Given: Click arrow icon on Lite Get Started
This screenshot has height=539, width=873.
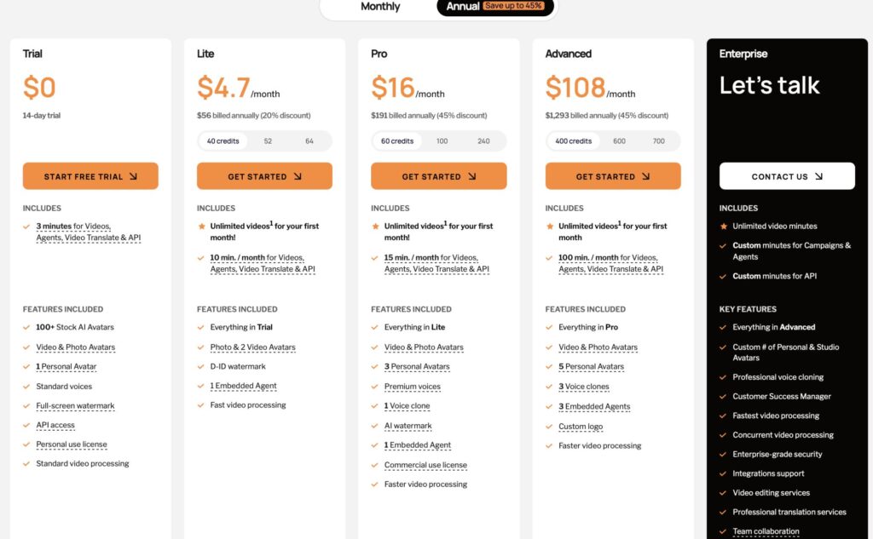Looking at the screenshot, I should [x=298, y=176].
